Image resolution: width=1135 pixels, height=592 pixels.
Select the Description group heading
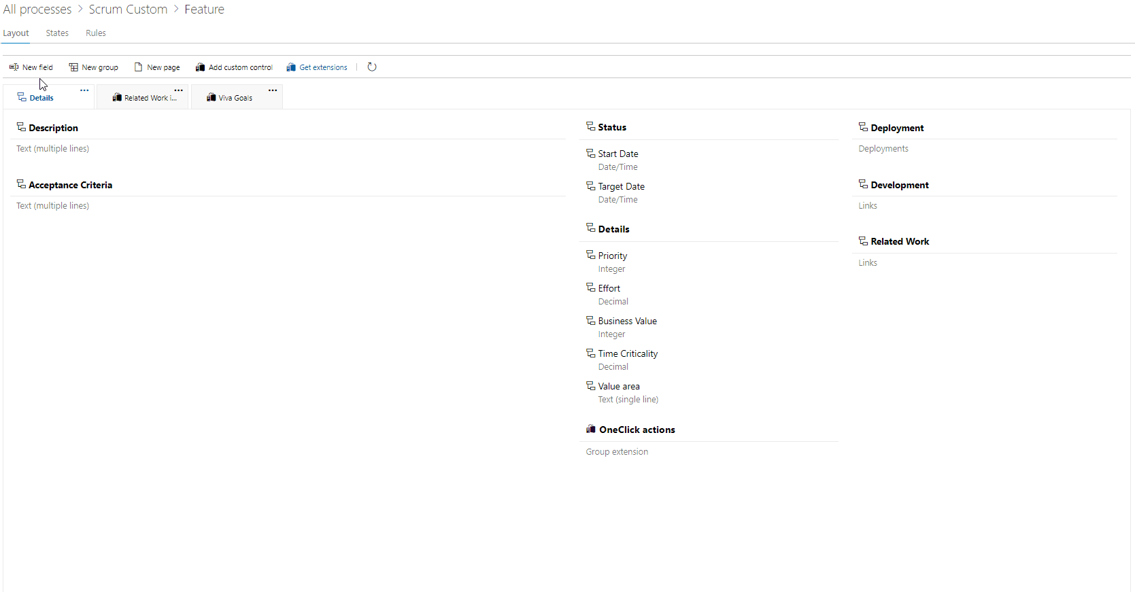pyautogui.click(x=53, y=128)
